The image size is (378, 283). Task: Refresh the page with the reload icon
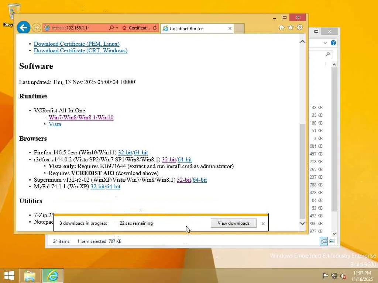pyautogui.click(x=155, y=28)
